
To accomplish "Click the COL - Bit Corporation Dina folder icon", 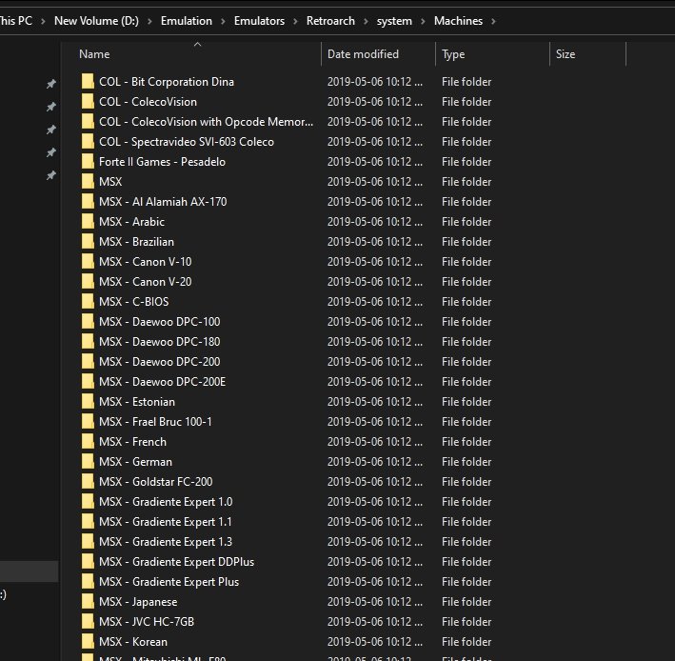I will [x=88, y=81].
